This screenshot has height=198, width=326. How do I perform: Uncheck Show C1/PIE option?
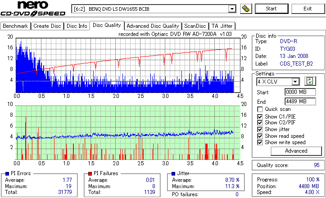[260, 117]
